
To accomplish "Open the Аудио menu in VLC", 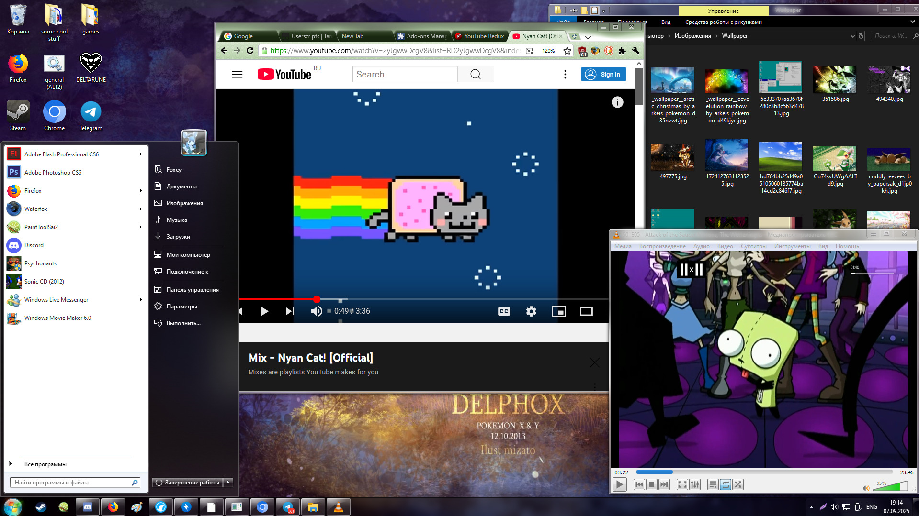I will [701, 246].
